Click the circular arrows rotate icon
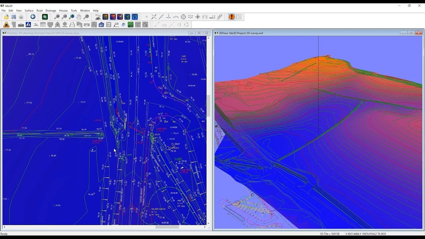 click(x=186, y=25)
